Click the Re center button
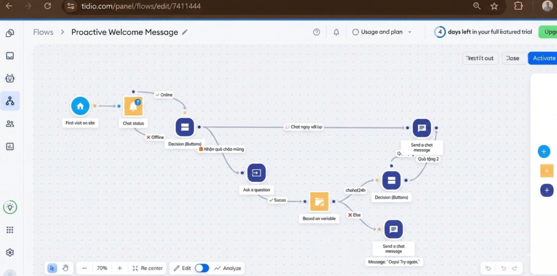The image size is (557, 276). [147, 268]
